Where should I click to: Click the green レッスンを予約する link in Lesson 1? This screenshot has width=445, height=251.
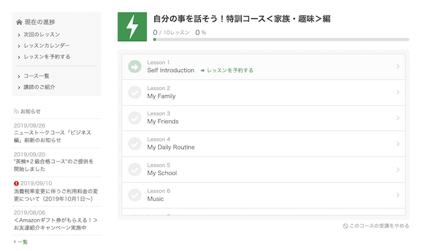click(x=230, y=70)
